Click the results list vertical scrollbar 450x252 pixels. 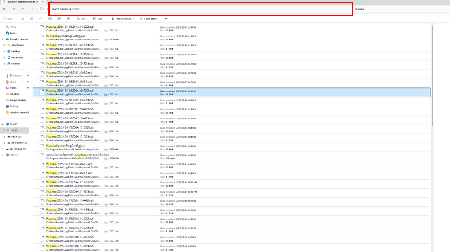pos(432,76)
